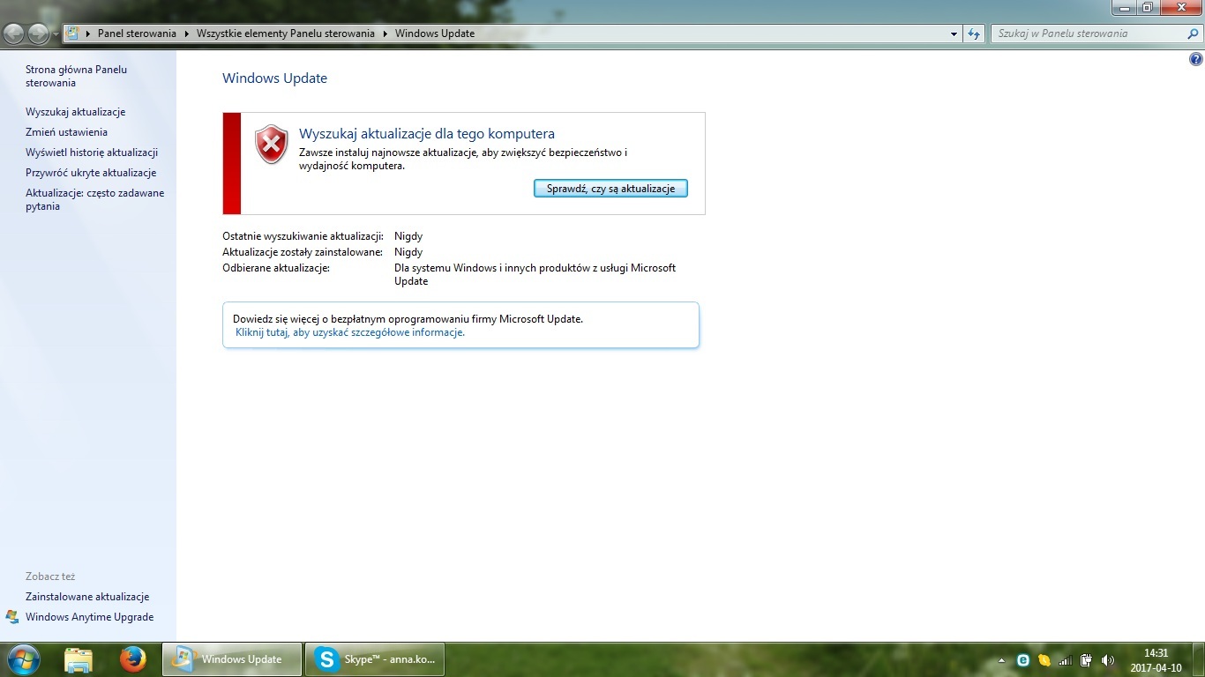Open Aktualizacje: często zadawane pytania
Viewport: 1205px width, 677px height.
(x=94, y=199)
